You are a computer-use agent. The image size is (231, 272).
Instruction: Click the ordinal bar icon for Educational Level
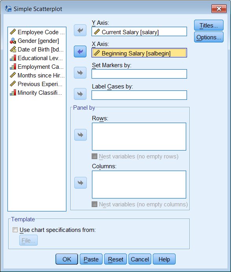[x=13, y=58]
